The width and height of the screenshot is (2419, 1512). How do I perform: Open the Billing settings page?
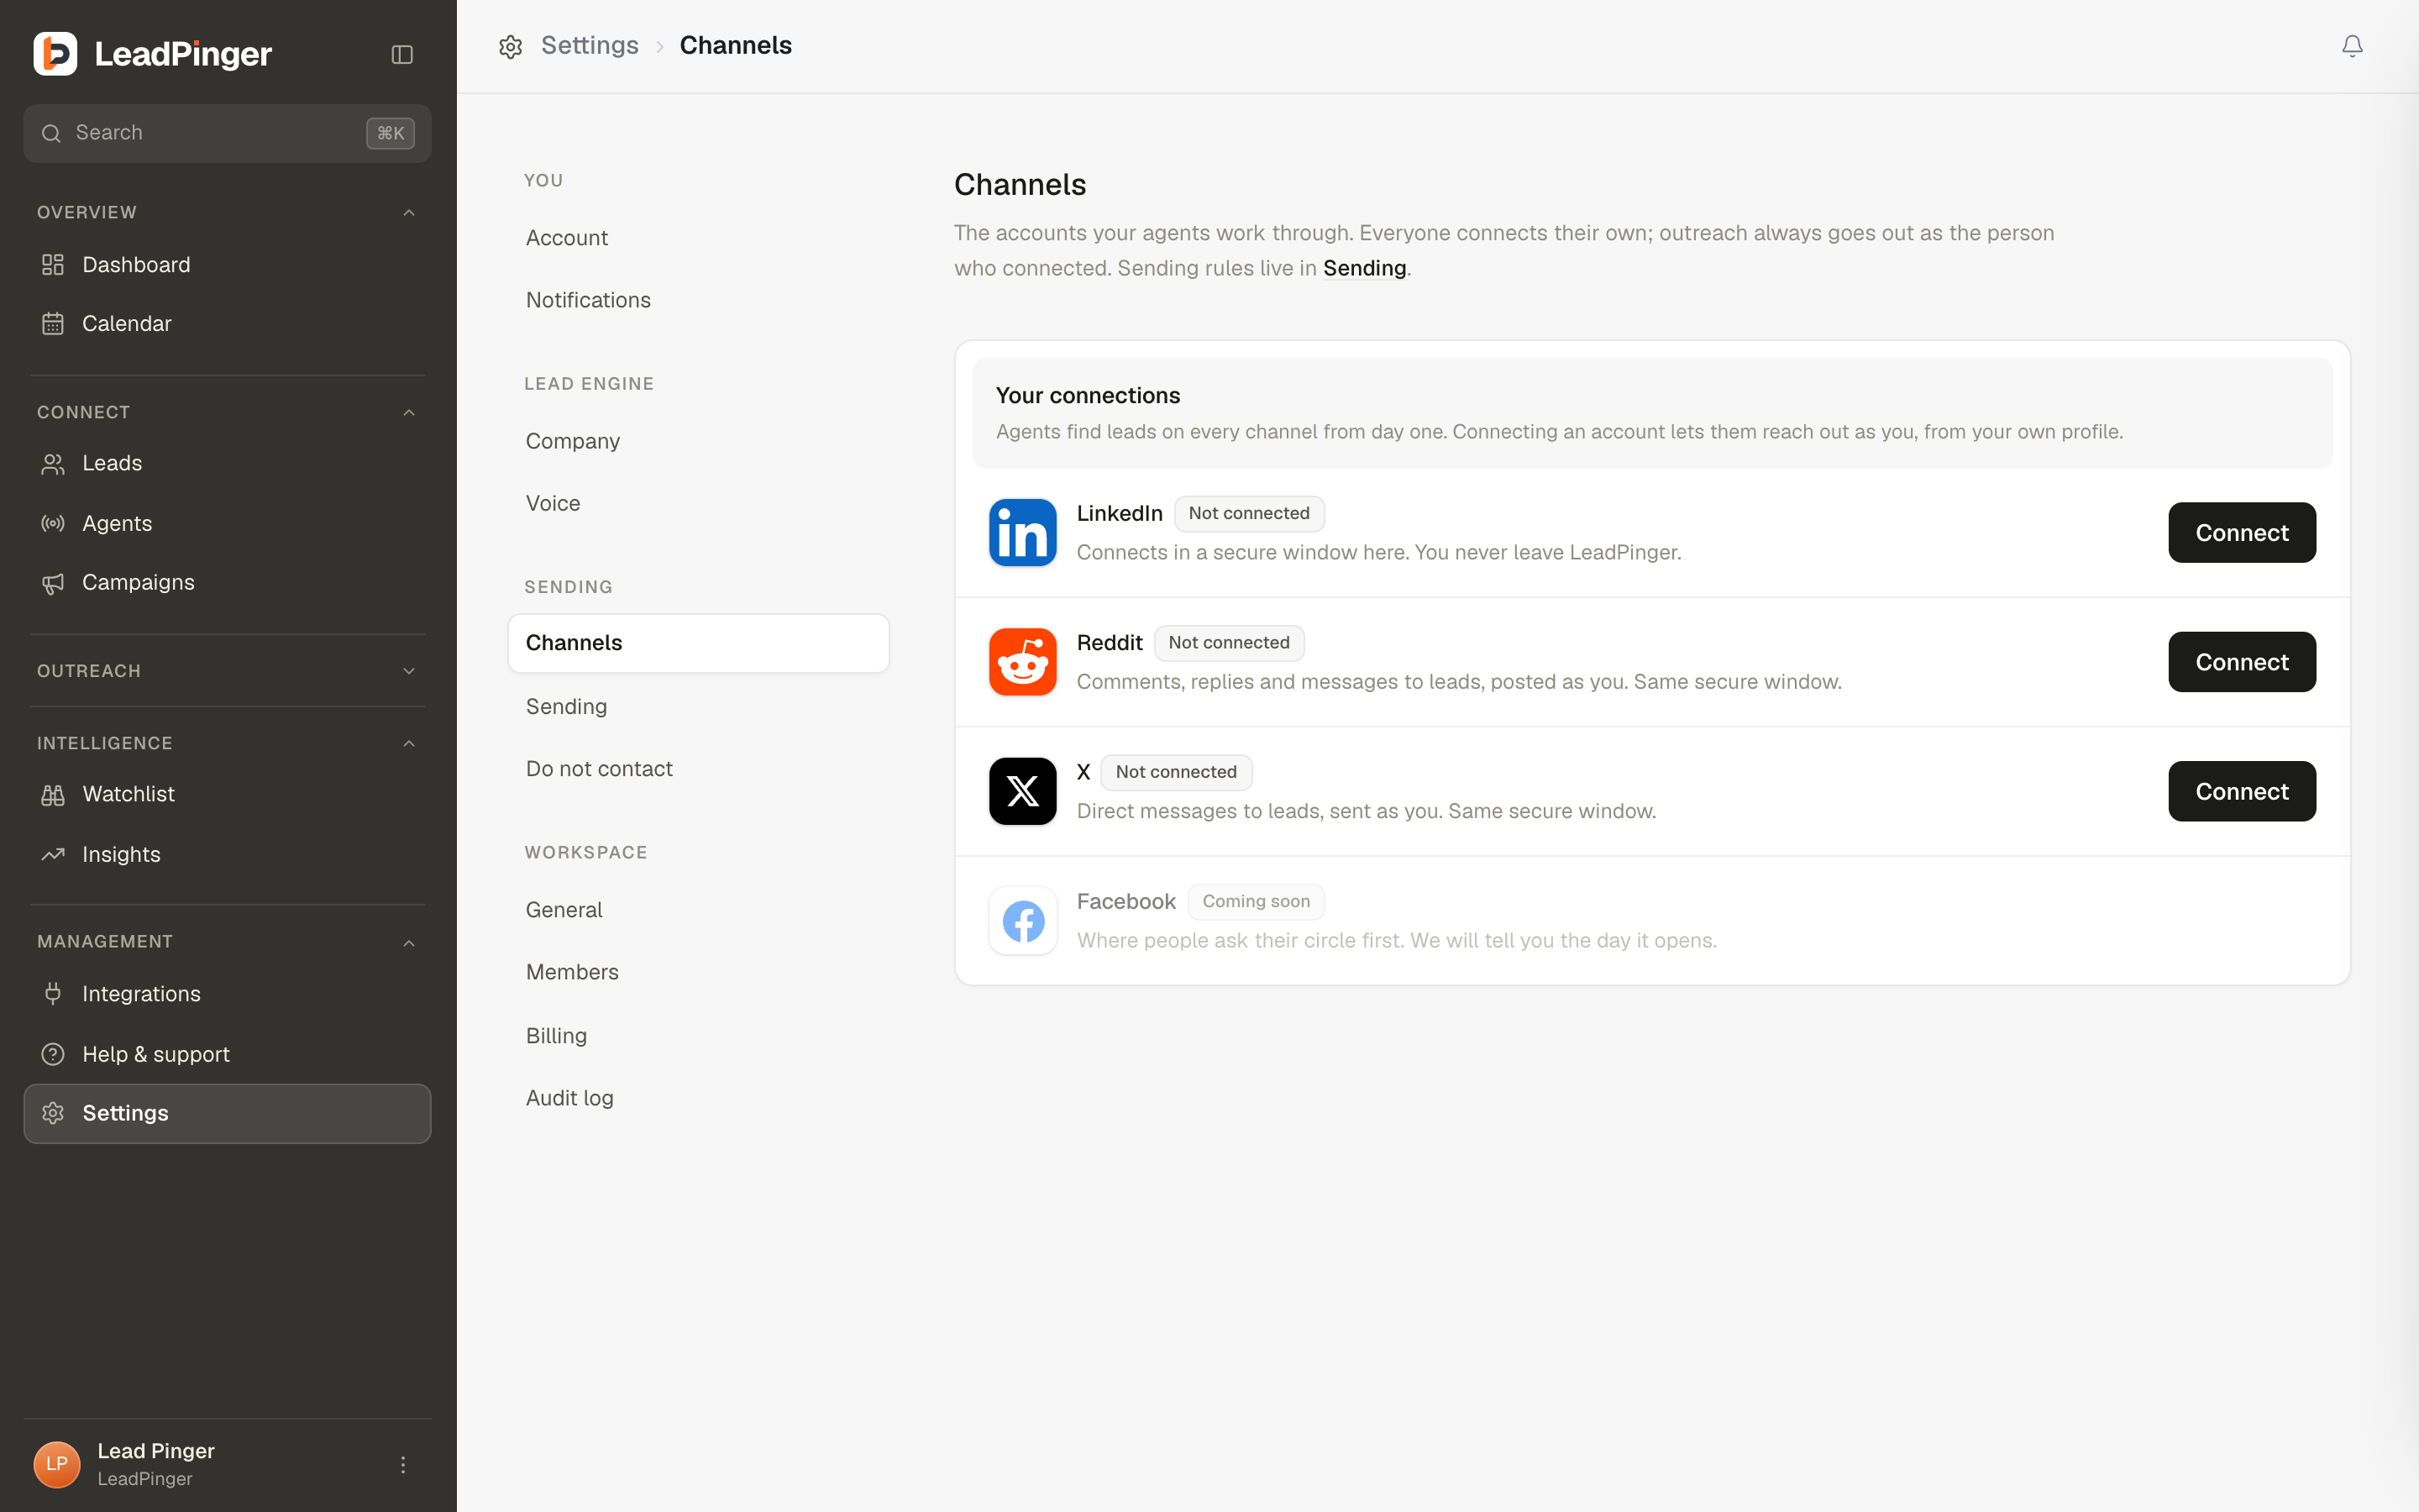coord(698,1036)
